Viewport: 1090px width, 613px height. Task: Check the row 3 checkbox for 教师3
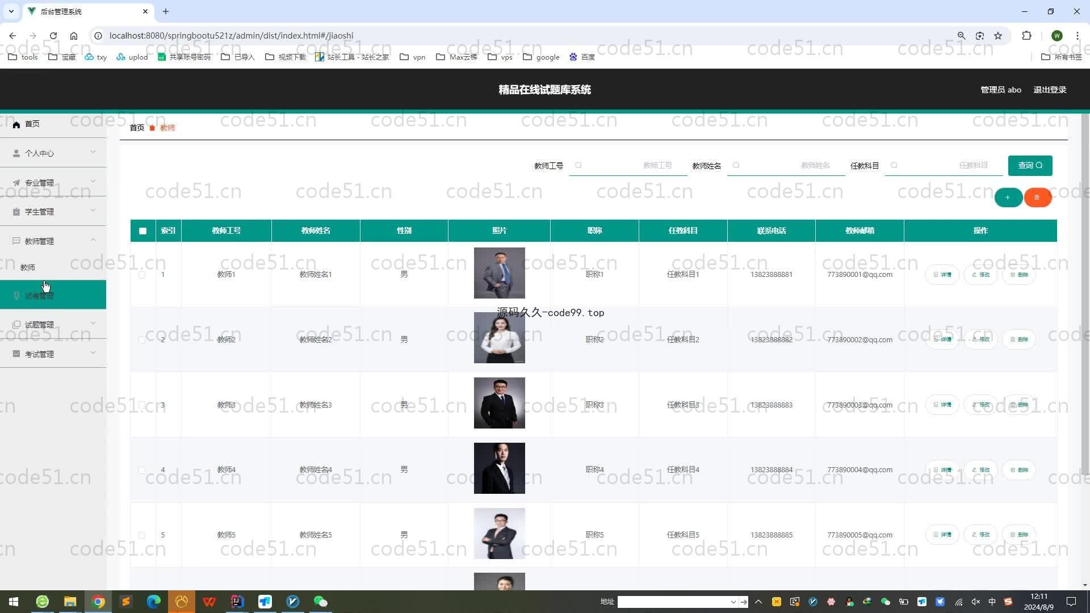[142, 405]
